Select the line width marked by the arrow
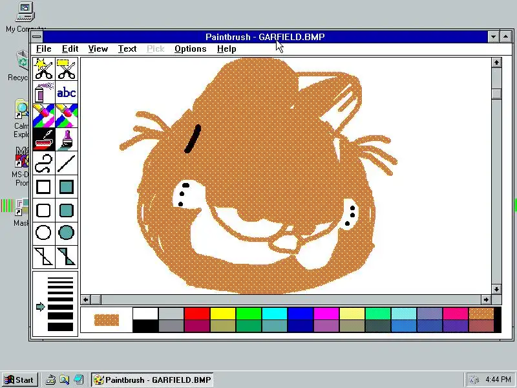 (60, 307)
